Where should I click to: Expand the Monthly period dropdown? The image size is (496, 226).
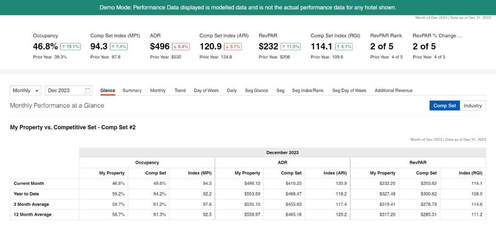[26, 91]
